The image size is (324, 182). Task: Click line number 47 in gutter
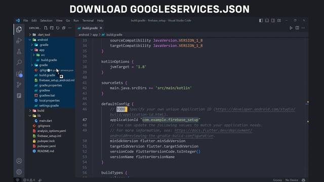point(85,120)
